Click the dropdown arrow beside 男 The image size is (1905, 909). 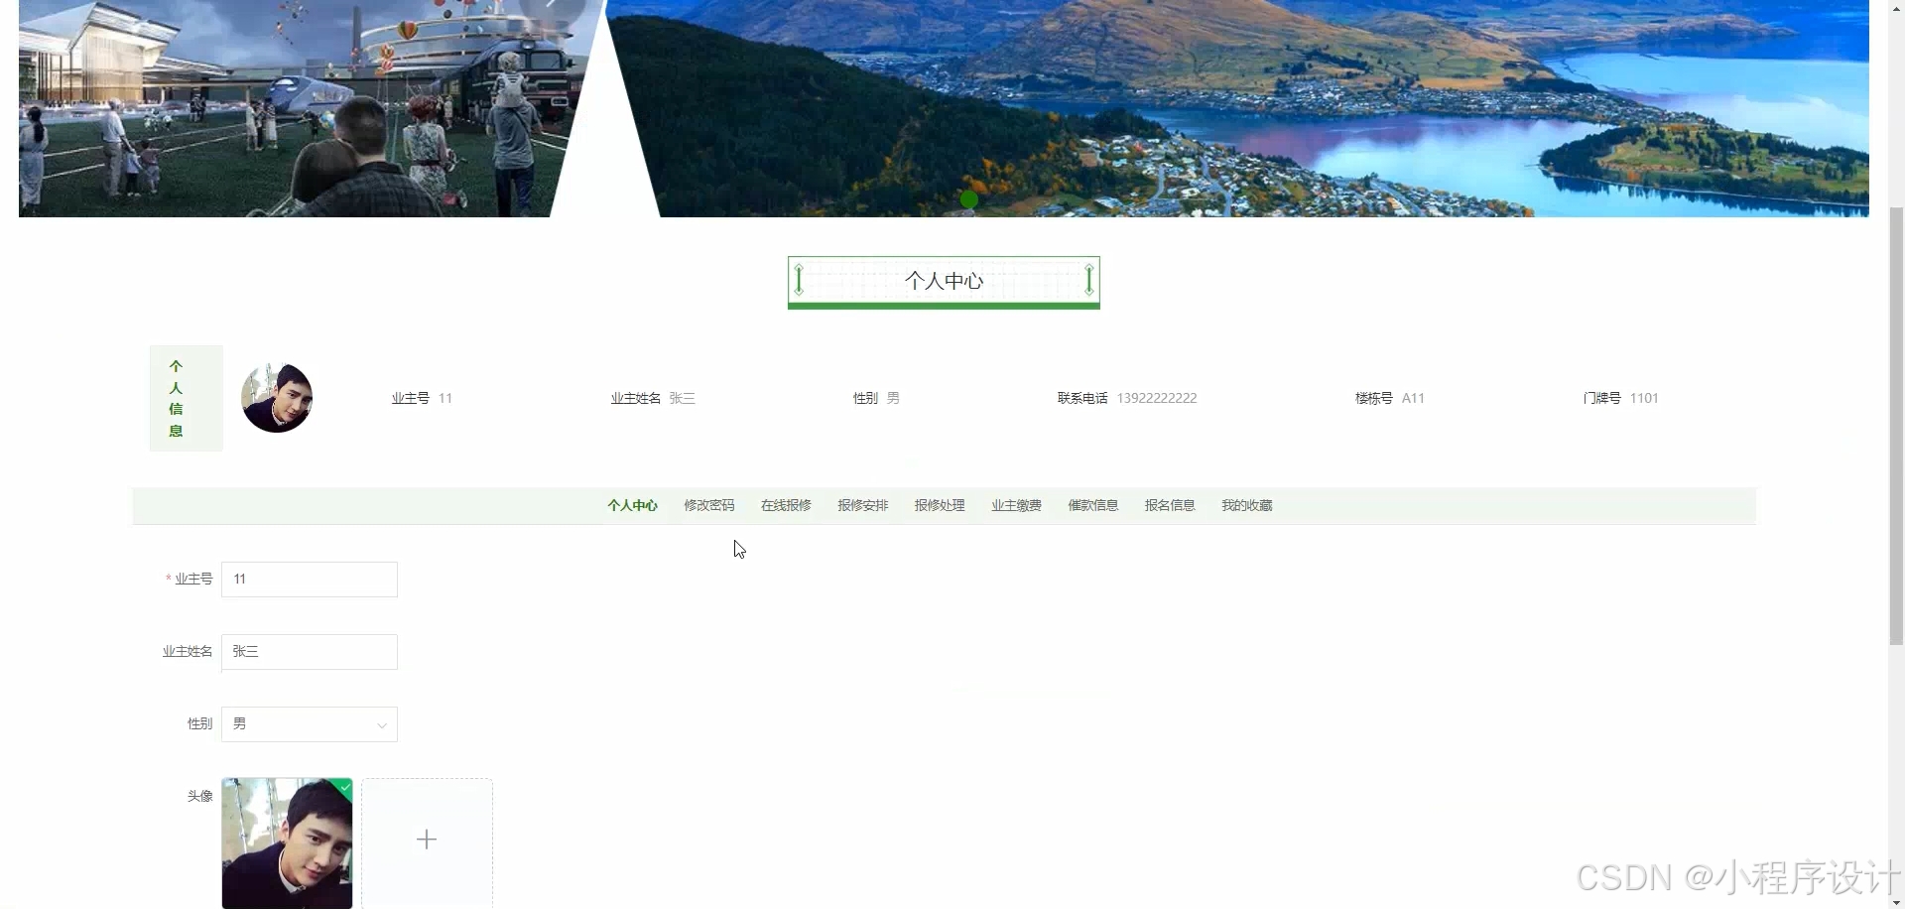[x=382, y=724]
